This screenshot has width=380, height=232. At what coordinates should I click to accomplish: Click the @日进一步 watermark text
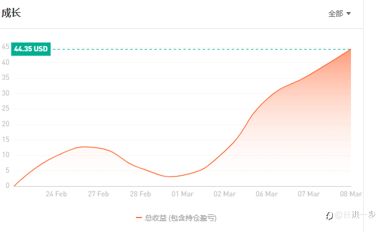(355, 215)
